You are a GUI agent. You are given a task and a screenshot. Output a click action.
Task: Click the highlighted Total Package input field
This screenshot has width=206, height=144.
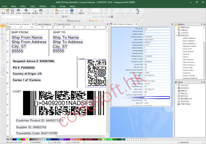point(157,98)
